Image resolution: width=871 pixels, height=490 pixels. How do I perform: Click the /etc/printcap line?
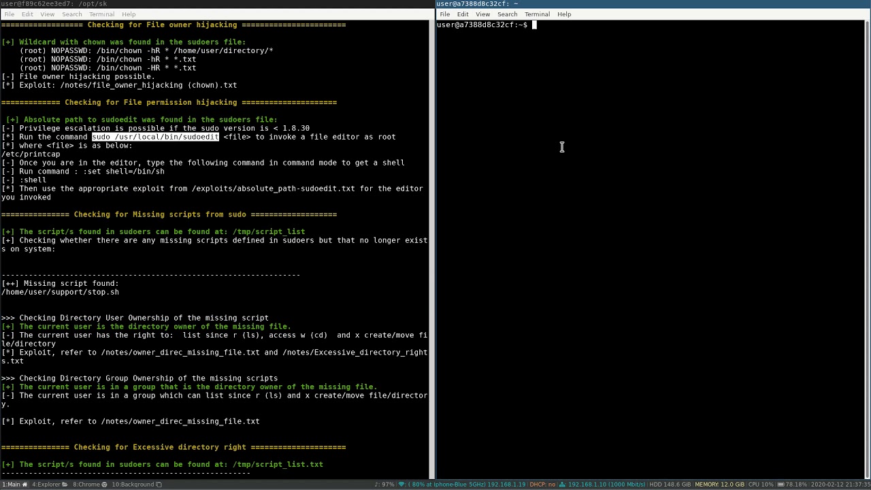point(31,154)
